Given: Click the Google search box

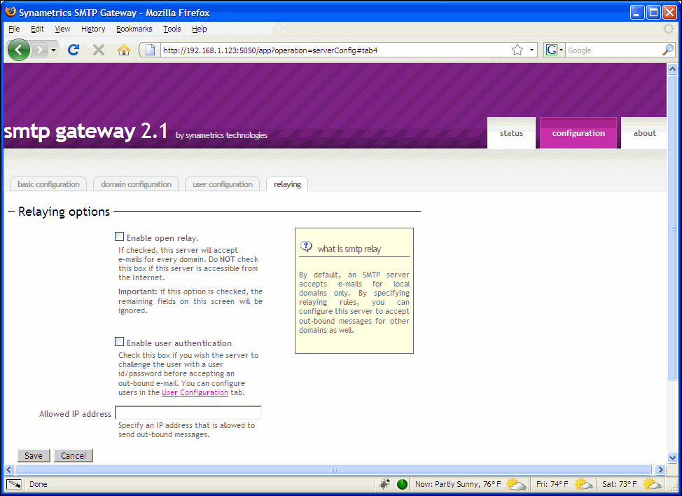Looking at the screenshot, I should click(x=613, y=50).
